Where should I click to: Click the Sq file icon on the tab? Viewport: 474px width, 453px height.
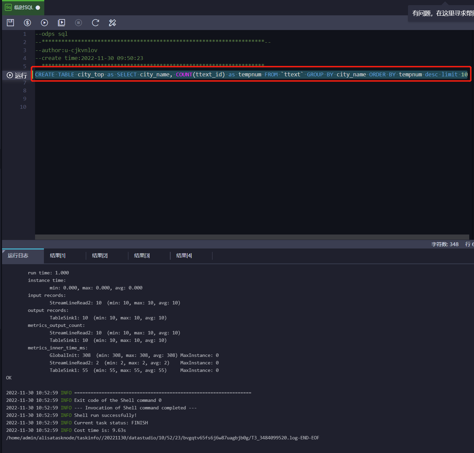8,7
